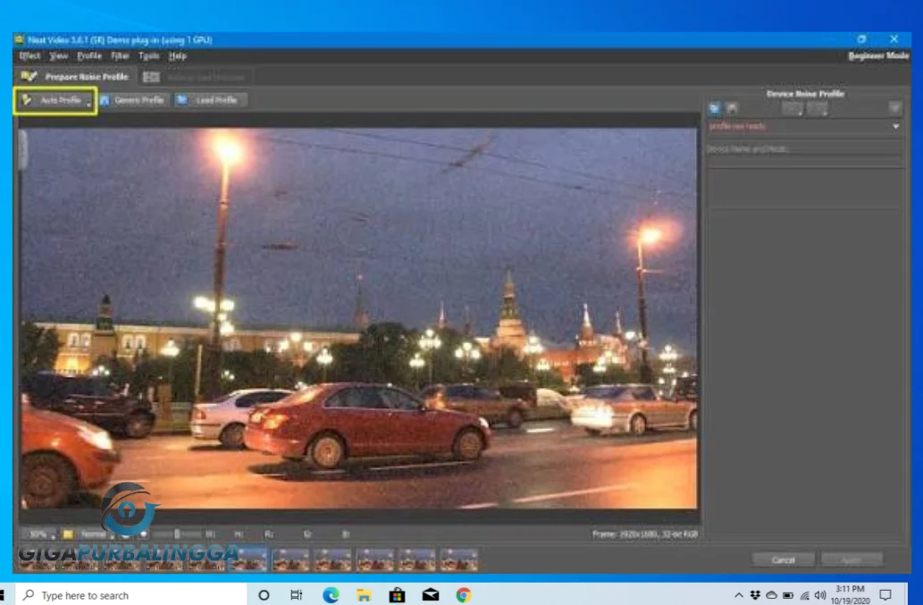The width and height of the screenshot is (923, 605).
Task: Open Mail app from taskbar
Action: click(x=431, y=595)
